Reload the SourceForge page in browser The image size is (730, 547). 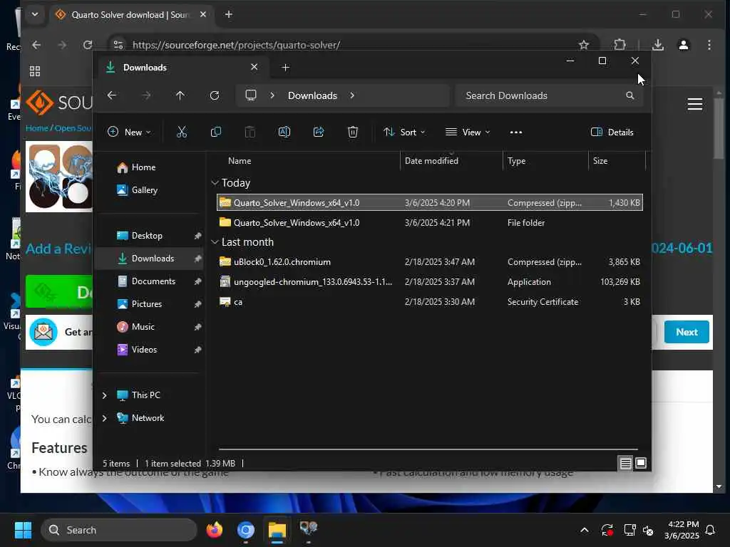[x=88, y=45]
